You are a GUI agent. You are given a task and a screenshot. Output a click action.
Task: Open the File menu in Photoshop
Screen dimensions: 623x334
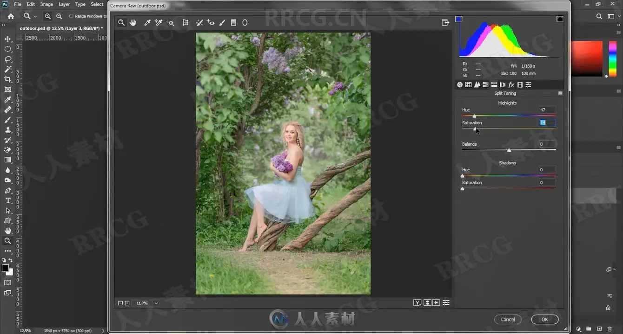coord(18,4)
